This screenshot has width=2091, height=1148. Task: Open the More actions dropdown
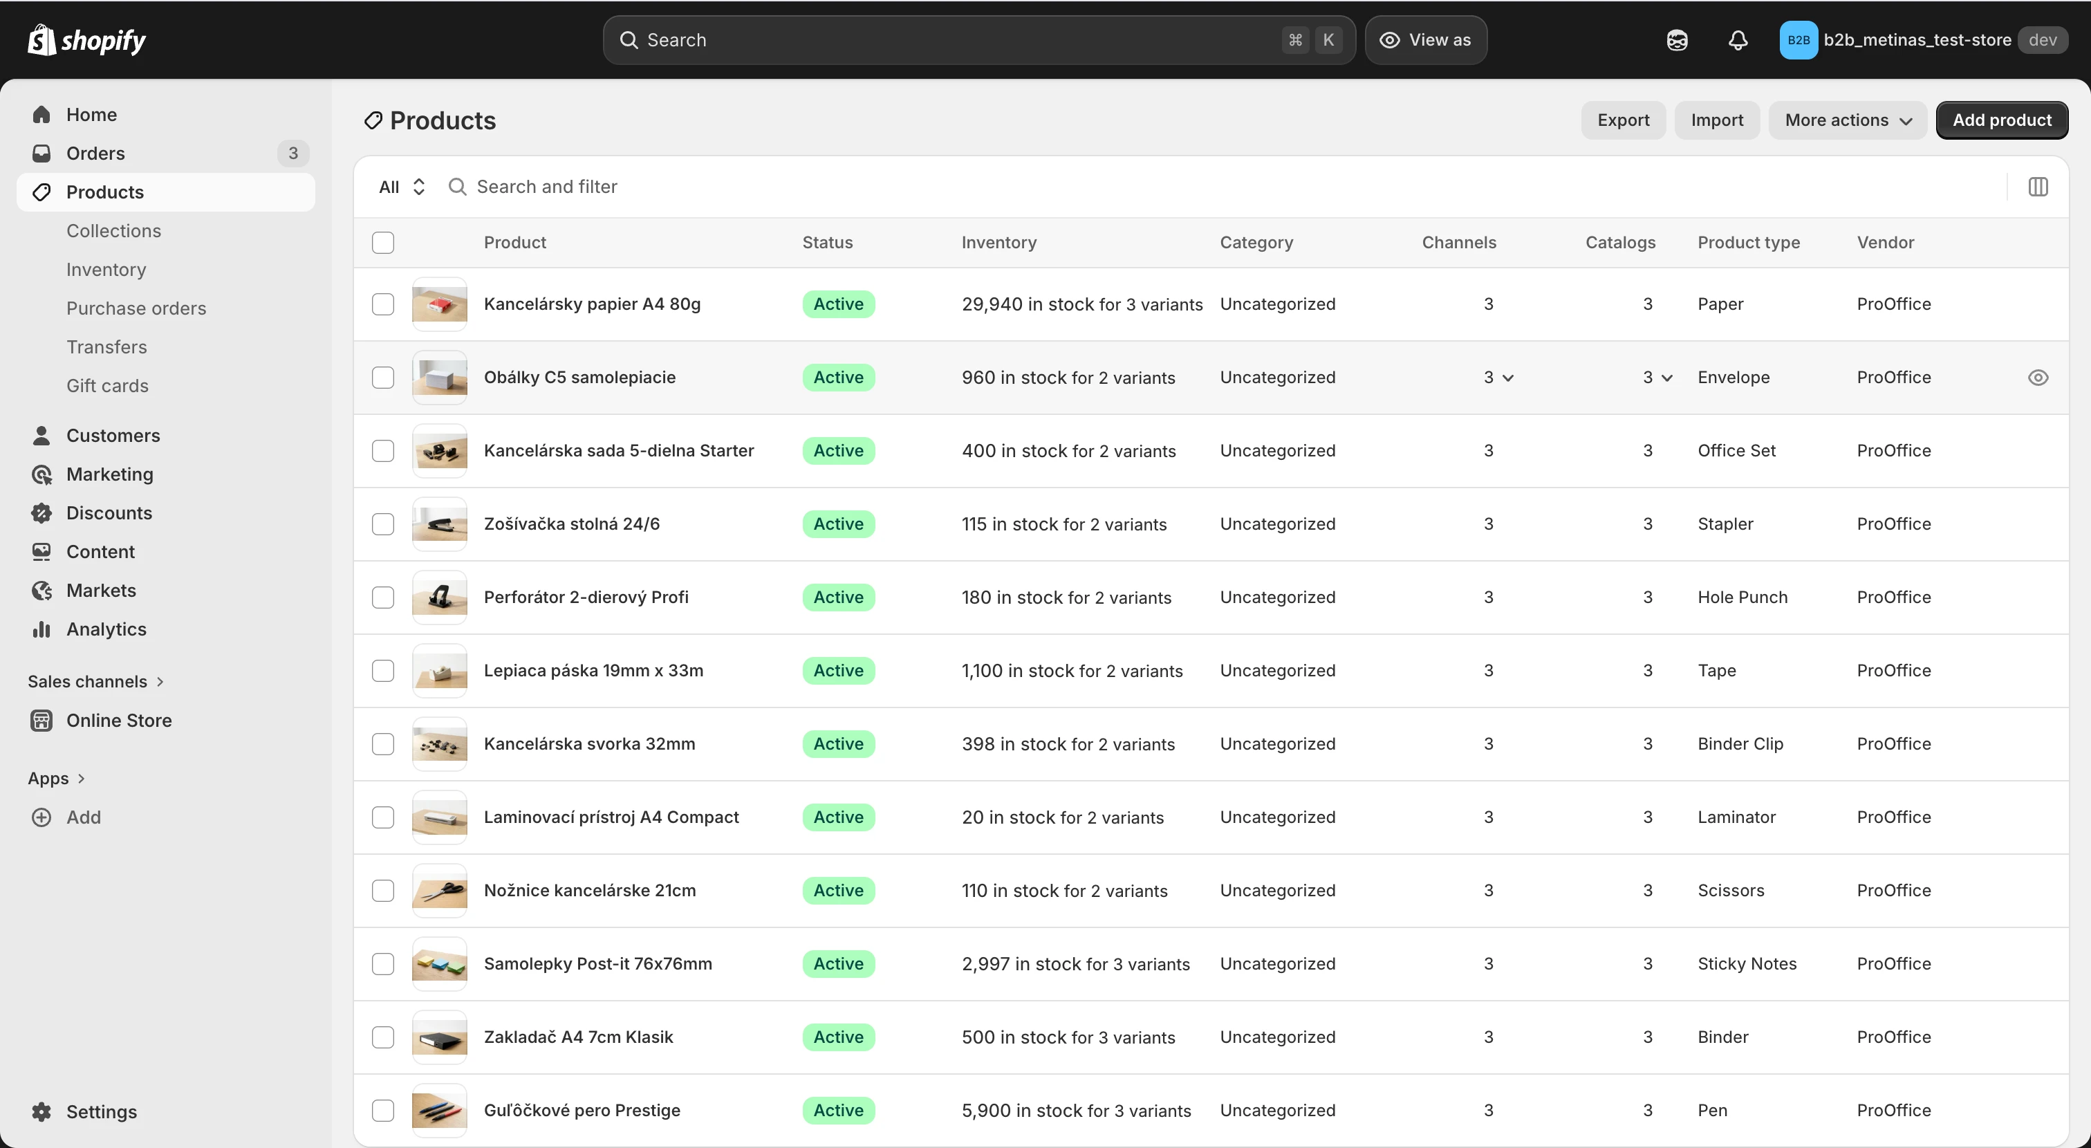pos(1848,120)
